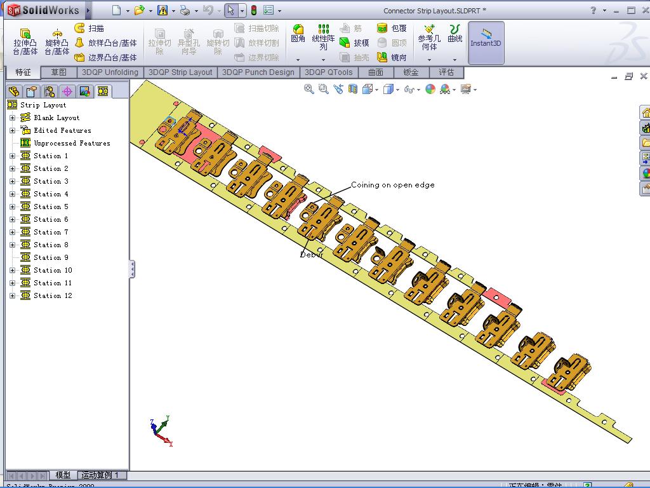Open the view settings monitor icon
The height and width of the screenshot is (488, 650).
coord(466,89)
